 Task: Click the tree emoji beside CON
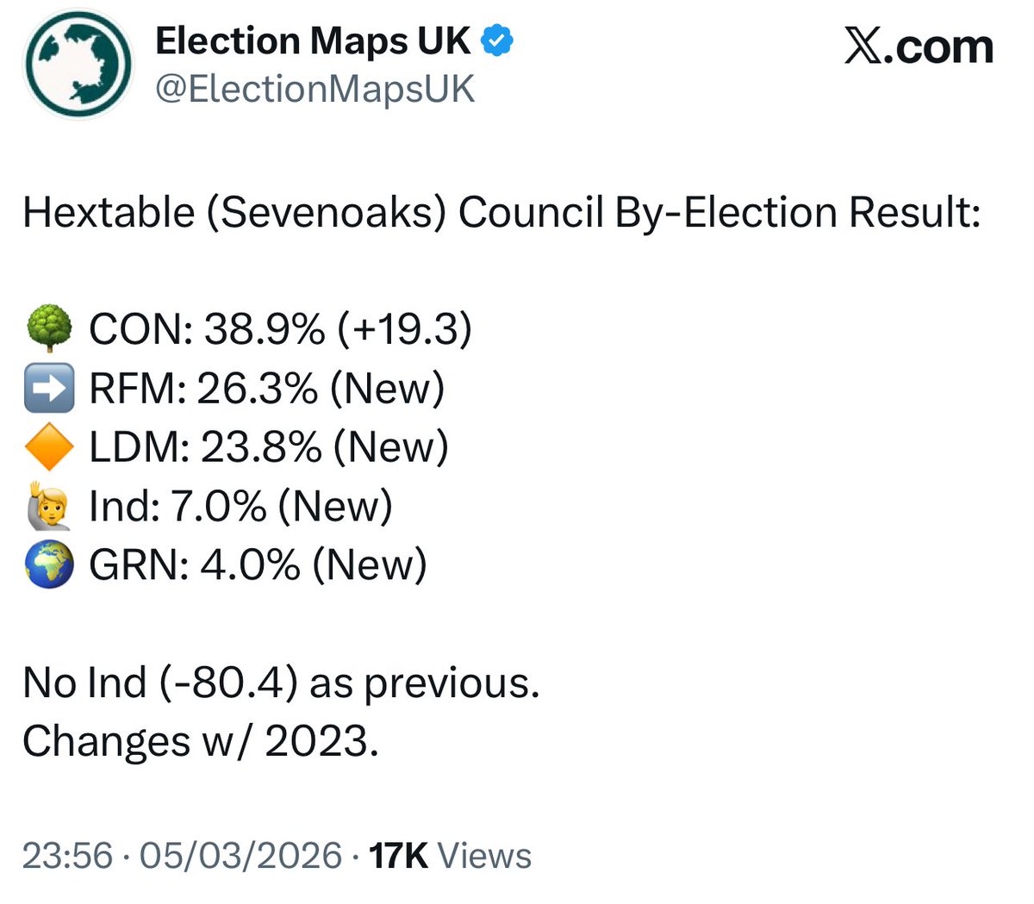[49, 330]
